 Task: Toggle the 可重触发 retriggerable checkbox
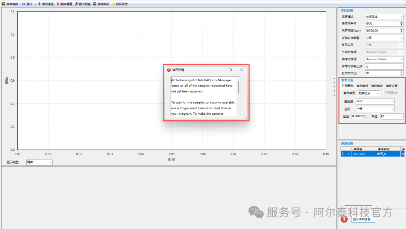pyautogui.click(x=383, y=93)
